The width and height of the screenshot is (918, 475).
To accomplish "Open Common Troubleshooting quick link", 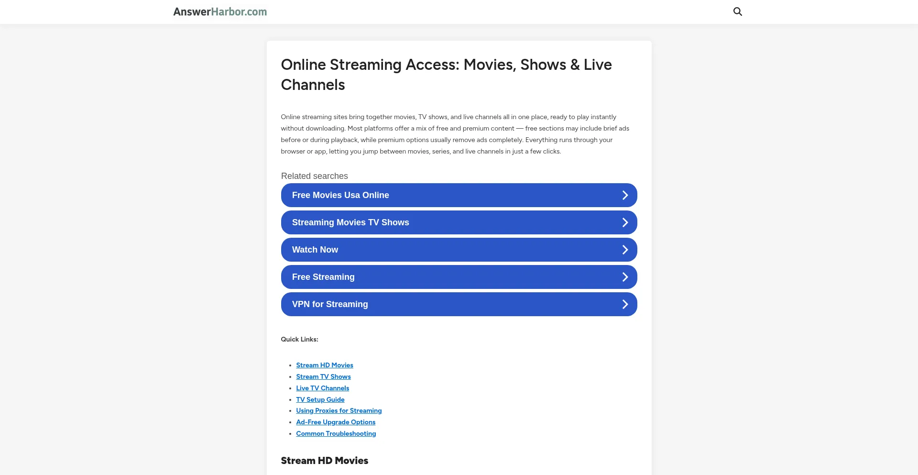I will tap(336, 433).
